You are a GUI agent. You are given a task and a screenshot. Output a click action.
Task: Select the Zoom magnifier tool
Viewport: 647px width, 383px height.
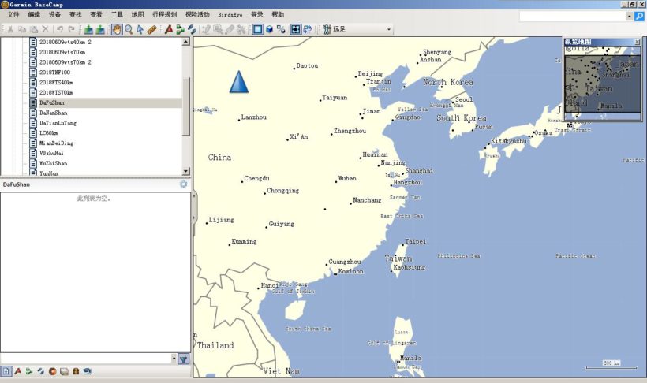click(129, 29)
